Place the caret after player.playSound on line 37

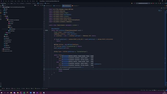[x=69, y=69]
